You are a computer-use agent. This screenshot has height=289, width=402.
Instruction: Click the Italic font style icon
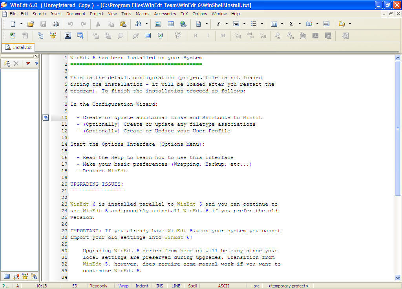[218, 24]
